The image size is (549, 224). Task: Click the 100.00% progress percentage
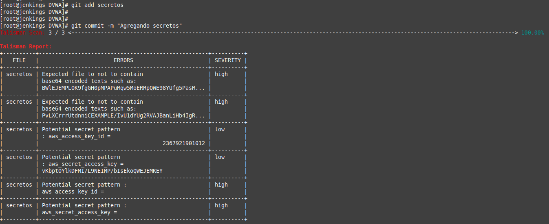click(x=532, y=33)
